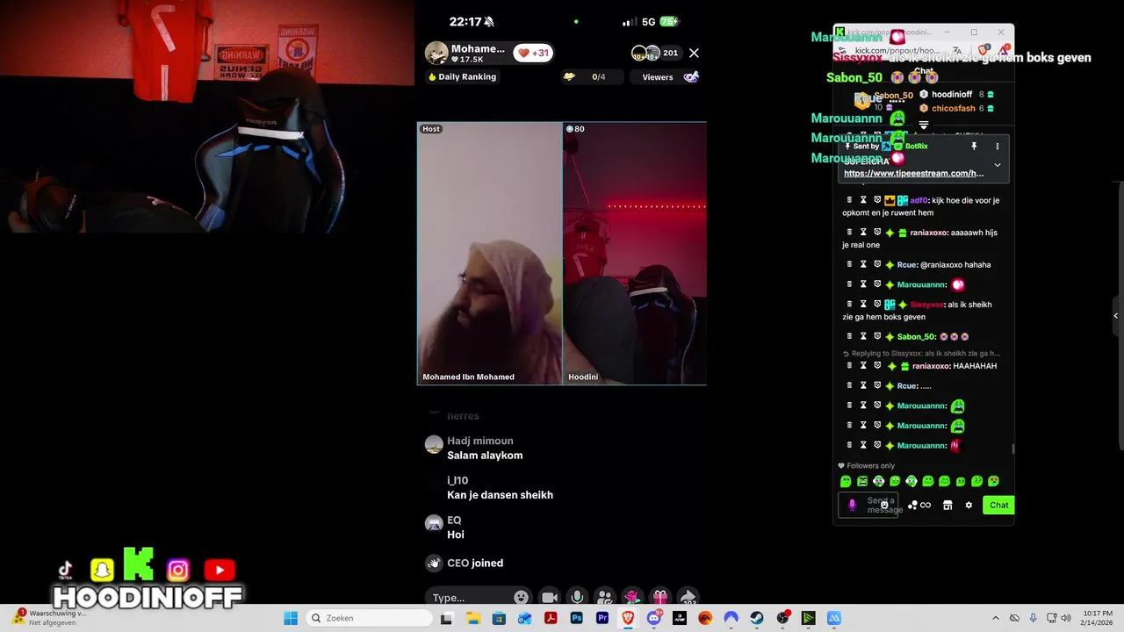1124x632 pixels.
Task: Select the Hoodini guest video tile
Action: click(x=635, y=254)
